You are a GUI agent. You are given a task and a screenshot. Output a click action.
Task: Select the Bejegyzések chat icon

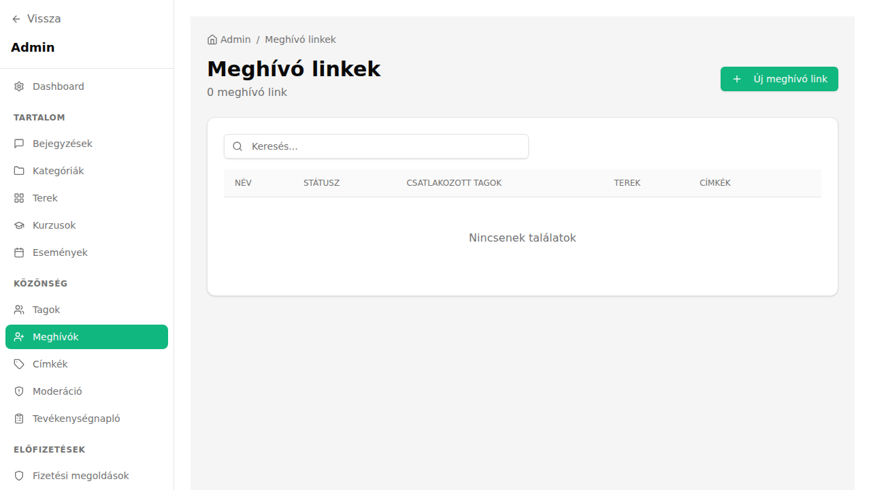tap(18, 143)
